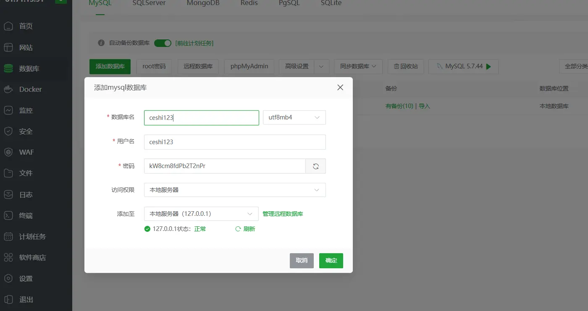This screenshot has height=311, width=588.
Task: Open the 首页 home icon in sidebar
Action: 8,26
